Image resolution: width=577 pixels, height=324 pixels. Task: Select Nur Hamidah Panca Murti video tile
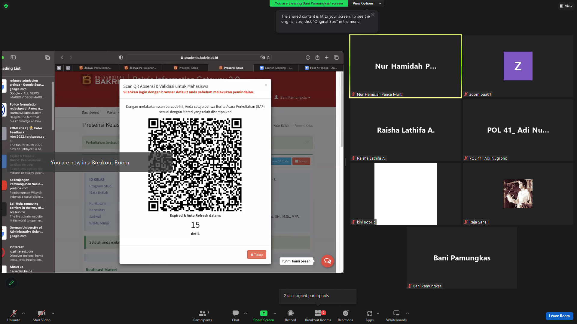(x=405, y=66)
